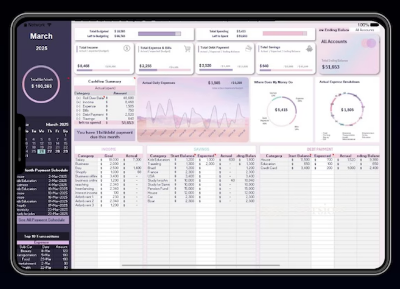
Task: Click the Food row in Top 10 Transactions
Action: (x=43, y=259)
